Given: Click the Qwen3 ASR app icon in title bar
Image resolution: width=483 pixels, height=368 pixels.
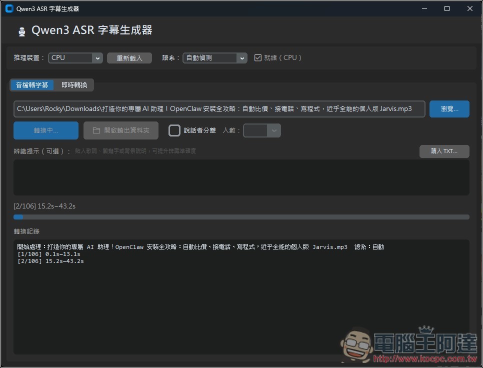Looking at the screenshot, I should 9,8.
